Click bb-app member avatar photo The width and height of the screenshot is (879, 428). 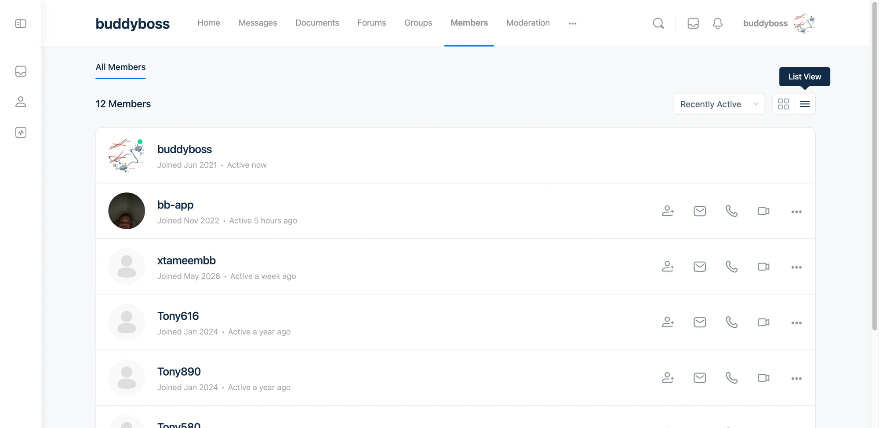tap(127, 211)
